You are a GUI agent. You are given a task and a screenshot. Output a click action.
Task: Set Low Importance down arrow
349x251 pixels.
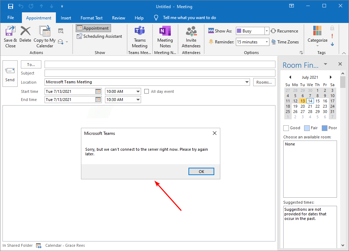coord(332,44)
